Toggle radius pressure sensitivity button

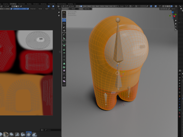click(x=11, y=9)
